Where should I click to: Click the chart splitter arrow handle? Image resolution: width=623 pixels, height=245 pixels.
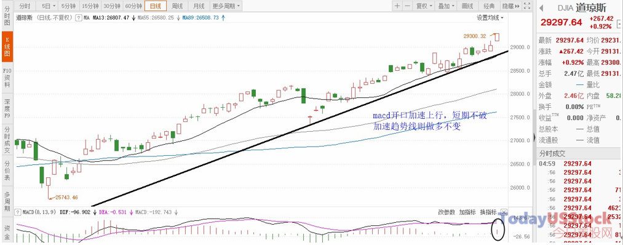(x=534, y=137)
